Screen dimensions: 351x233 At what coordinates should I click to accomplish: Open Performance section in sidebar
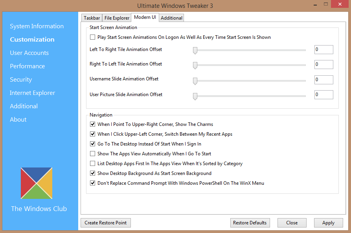[x=27, y=66]
